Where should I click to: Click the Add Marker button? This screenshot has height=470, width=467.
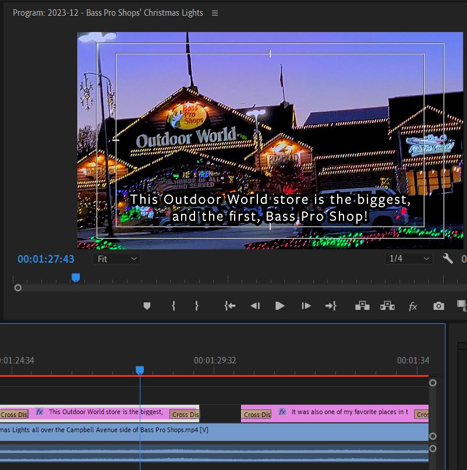tap(147, 306)
